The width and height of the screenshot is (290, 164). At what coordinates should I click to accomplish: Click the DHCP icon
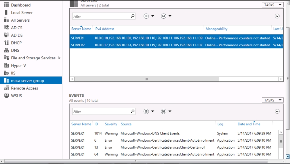6,43
